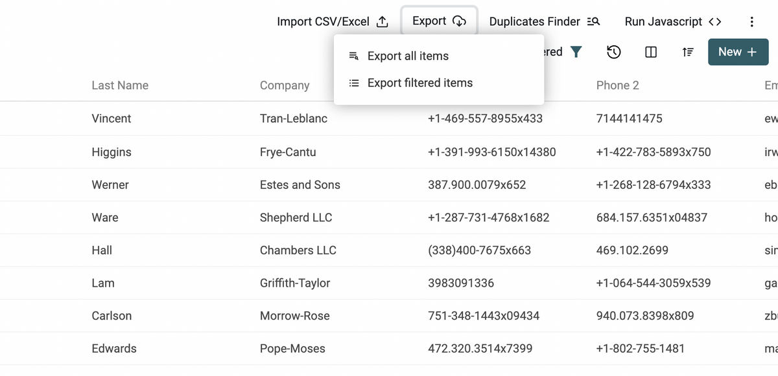This screenshot has height=376, width=778.
Task: Click the Import CSV/Excel button
Action: tap(323, 21)
